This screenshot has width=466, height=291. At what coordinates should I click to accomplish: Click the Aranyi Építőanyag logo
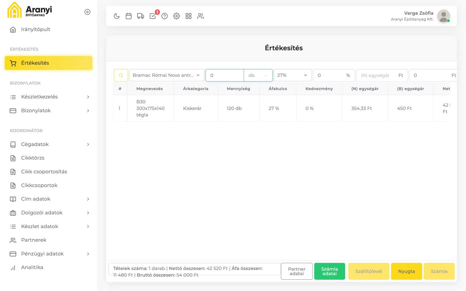click(x=30, y=10)
